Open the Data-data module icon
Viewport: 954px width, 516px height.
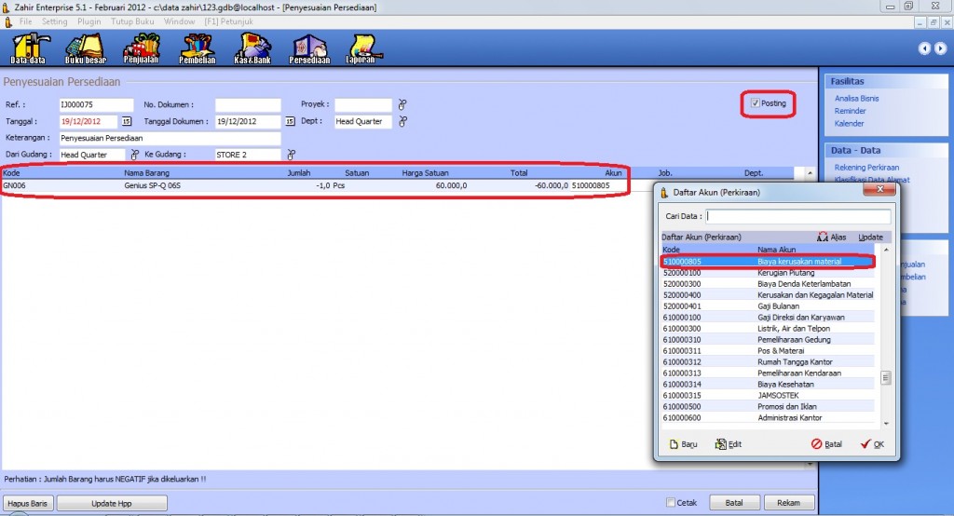(28, 48)
